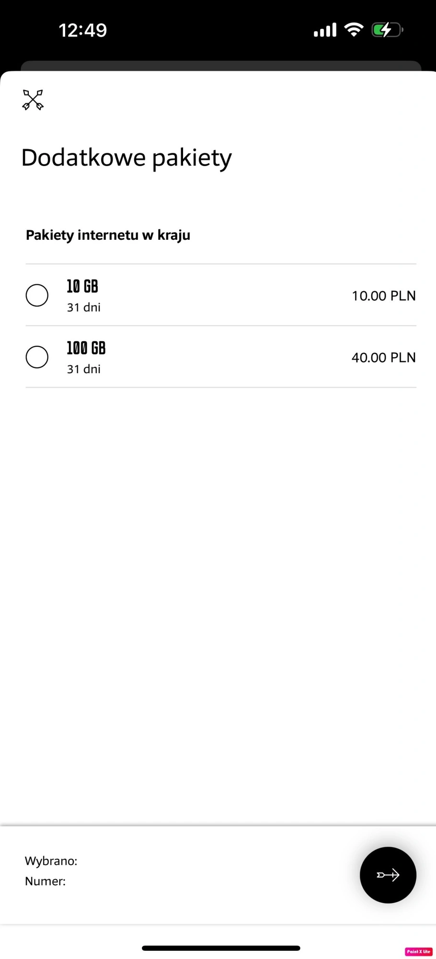
Task: Tap the round black arrow continue button
Action: 388,875
